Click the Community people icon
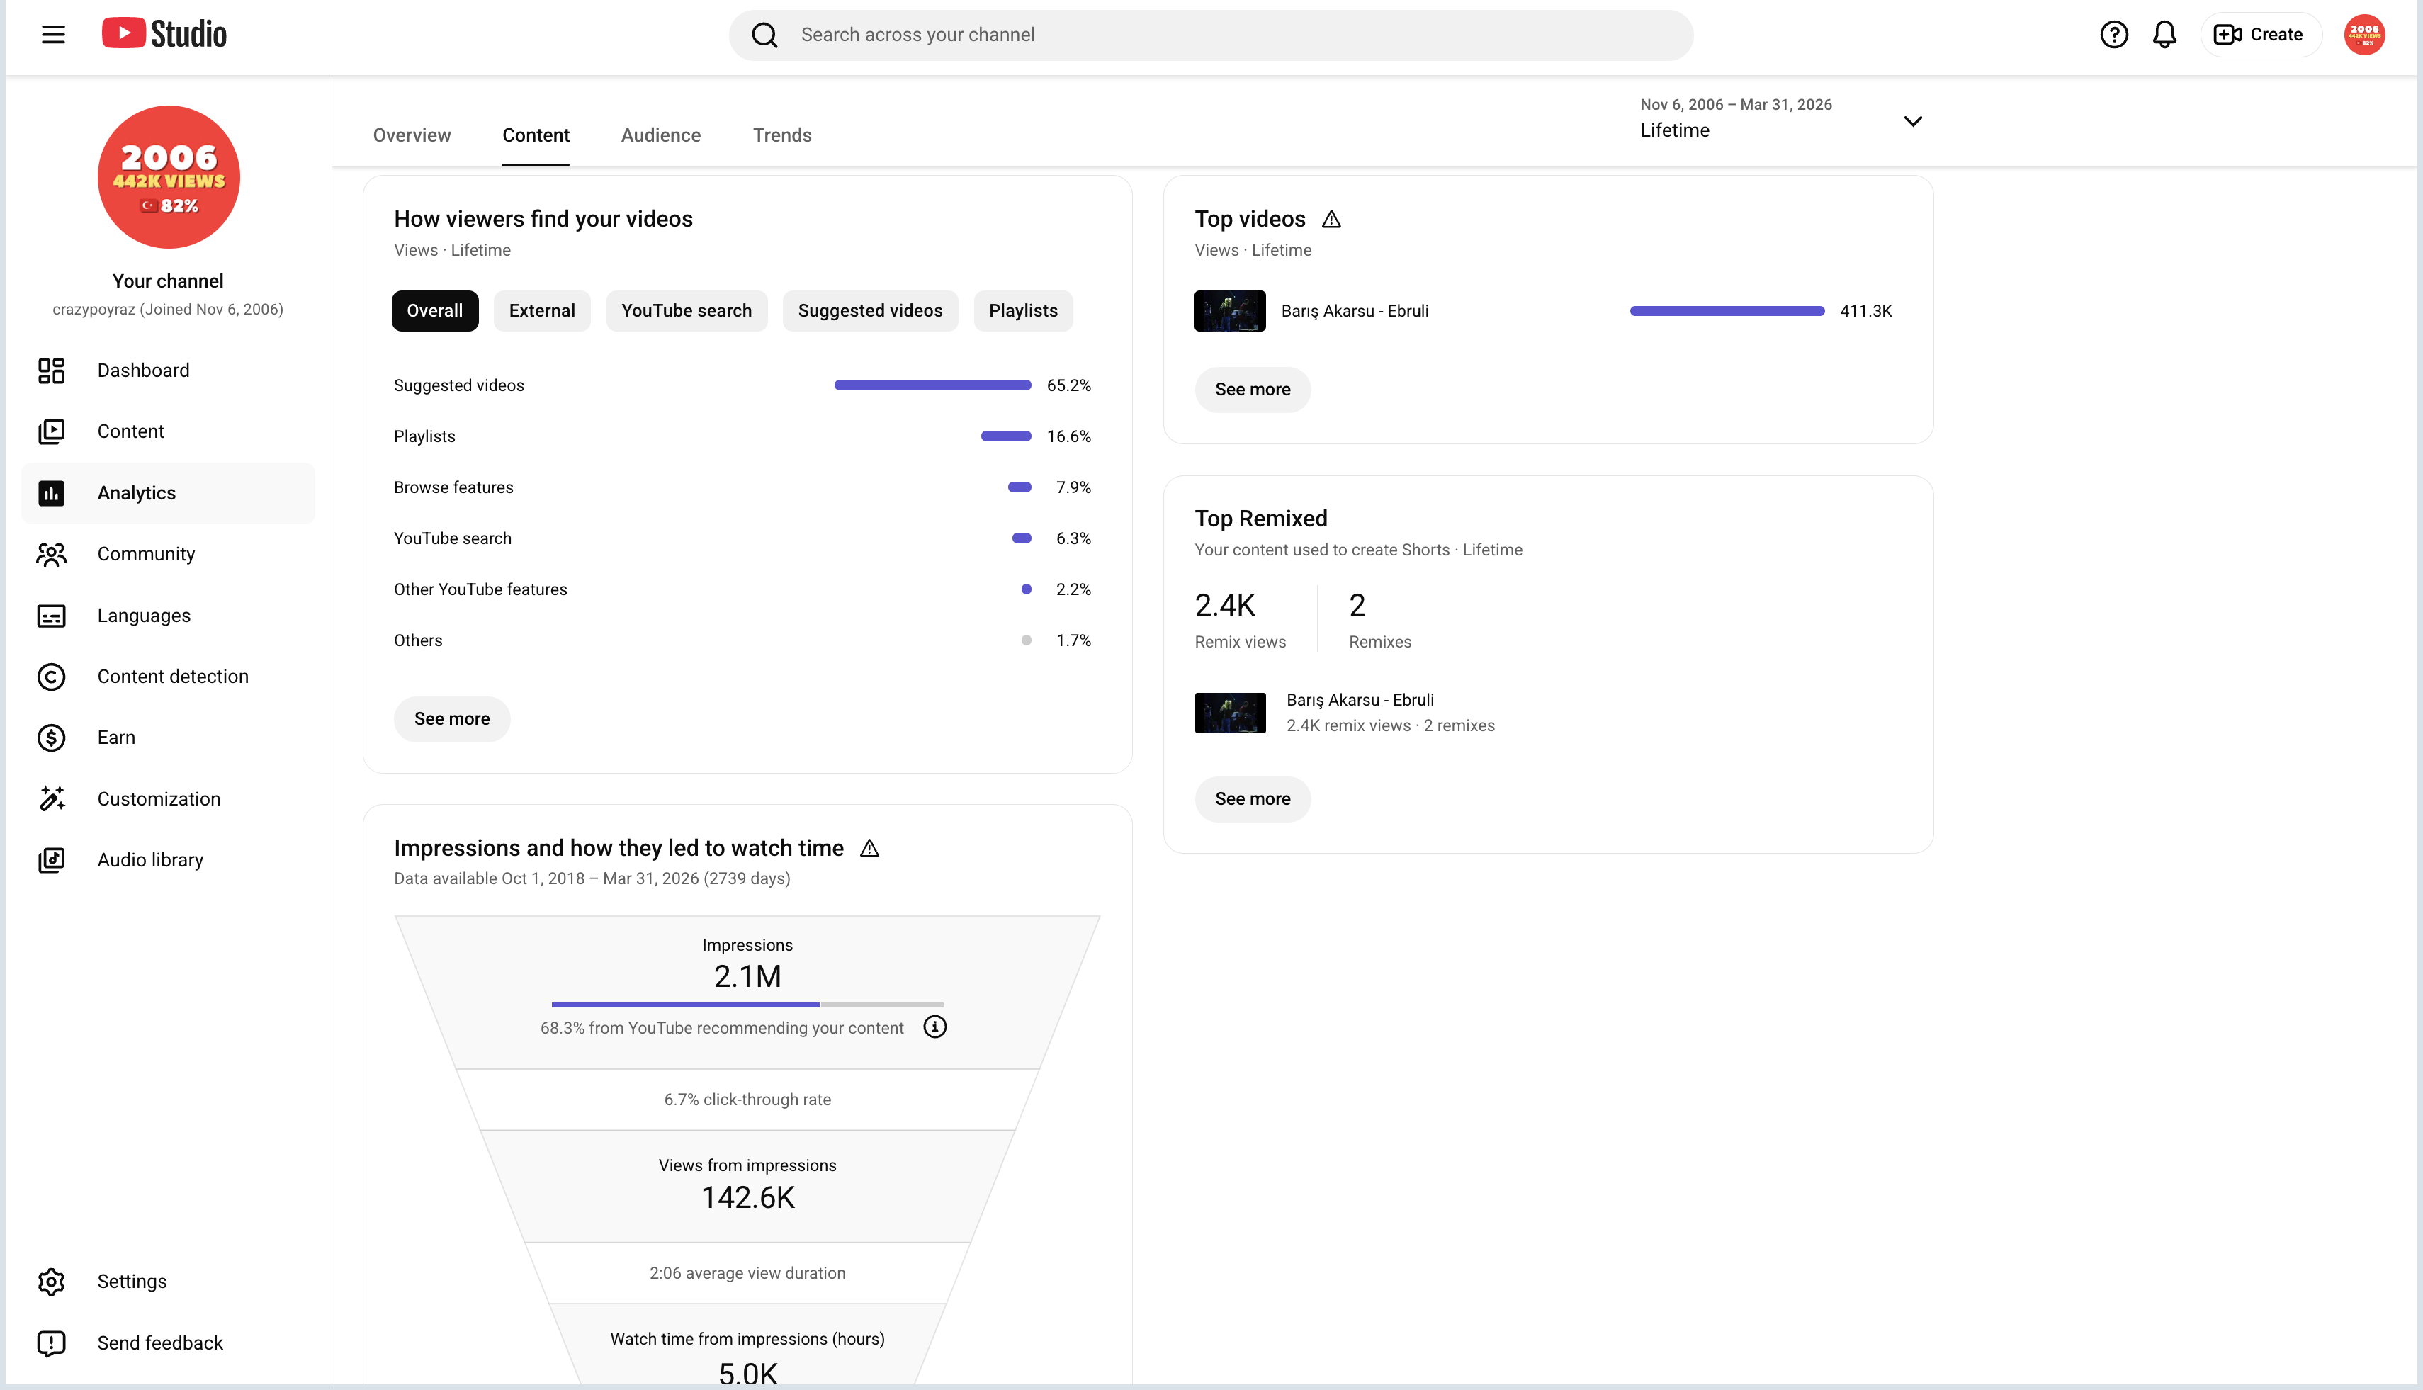This screenshot has width=2423, height=1390. click(x=52, y=554)
